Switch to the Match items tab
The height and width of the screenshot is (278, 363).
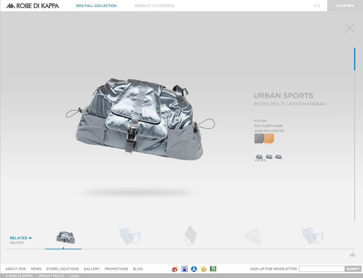[x=17, y=243]
